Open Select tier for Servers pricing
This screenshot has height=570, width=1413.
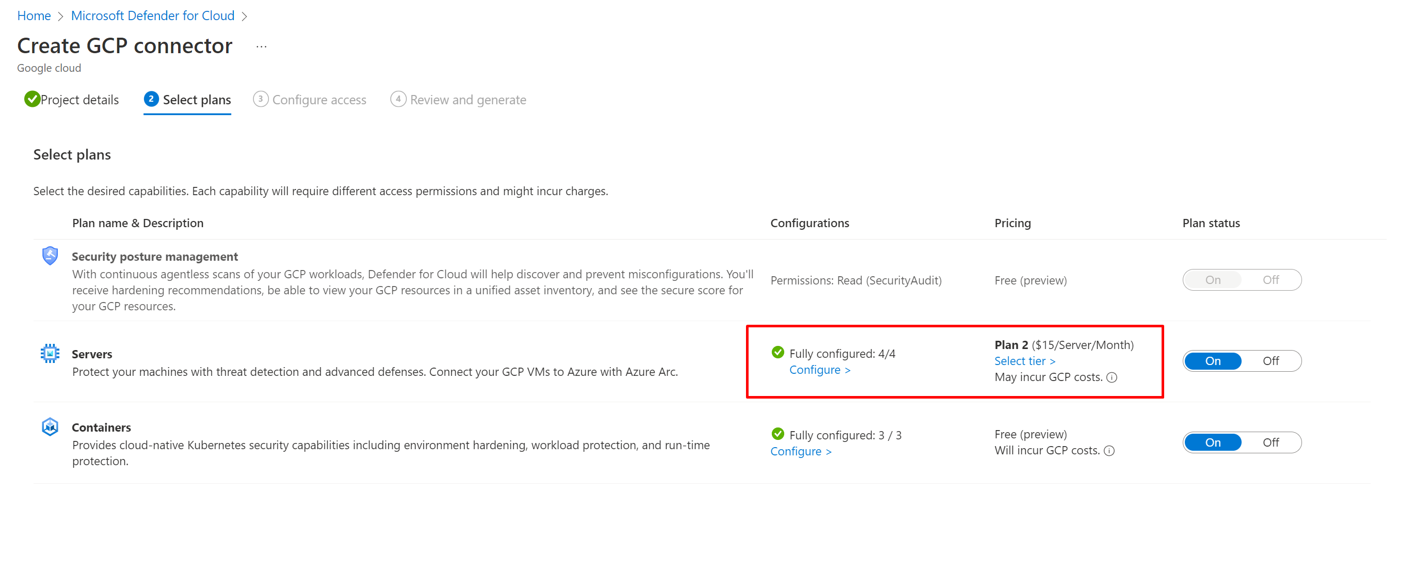click(1024, 360)
